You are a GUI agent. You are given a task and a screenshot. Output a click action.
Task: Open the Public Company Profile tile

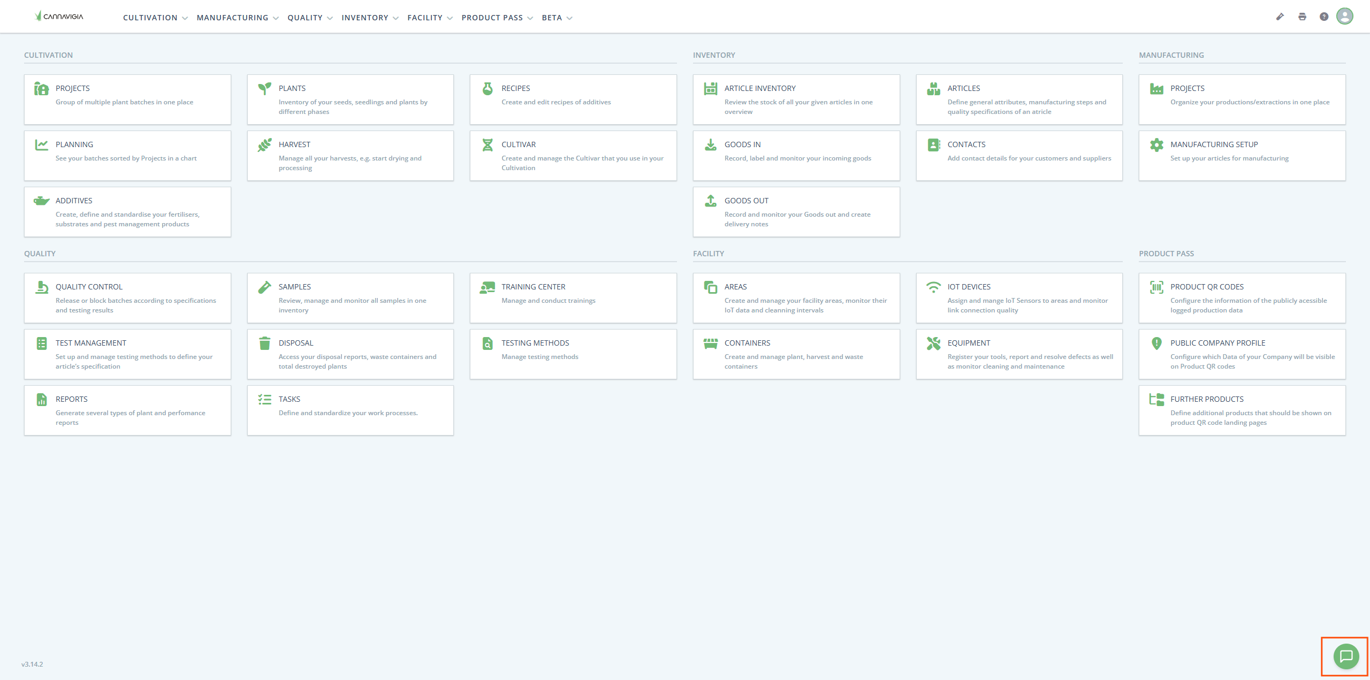[x=1242, y=354]
